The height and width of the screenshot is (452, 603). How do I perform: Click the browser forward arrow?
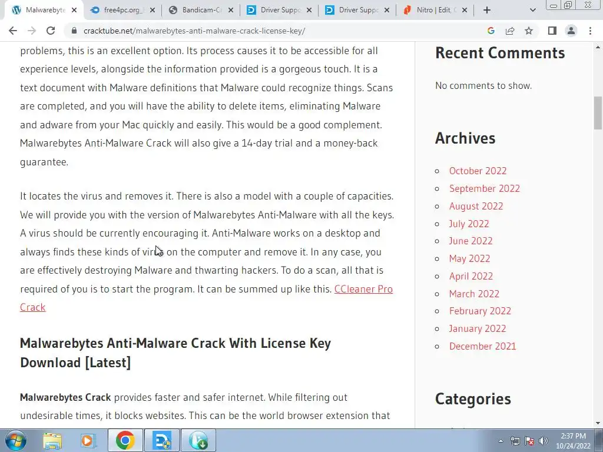[x=32, y=31]
